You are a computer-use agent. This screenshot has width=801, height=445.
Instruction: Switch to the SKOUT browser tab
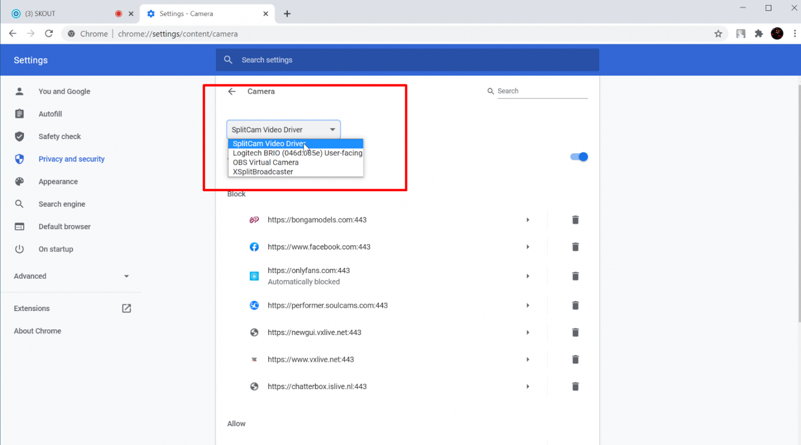[63, 14]
